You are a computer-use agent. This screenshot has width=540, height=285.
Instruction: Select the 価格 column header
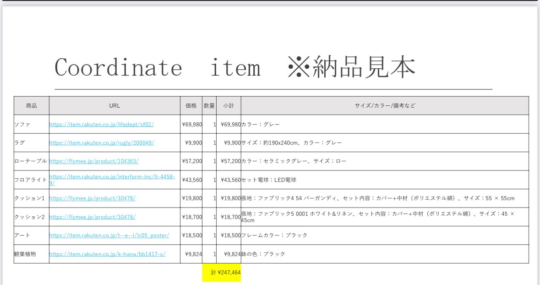tap(191, 106)
